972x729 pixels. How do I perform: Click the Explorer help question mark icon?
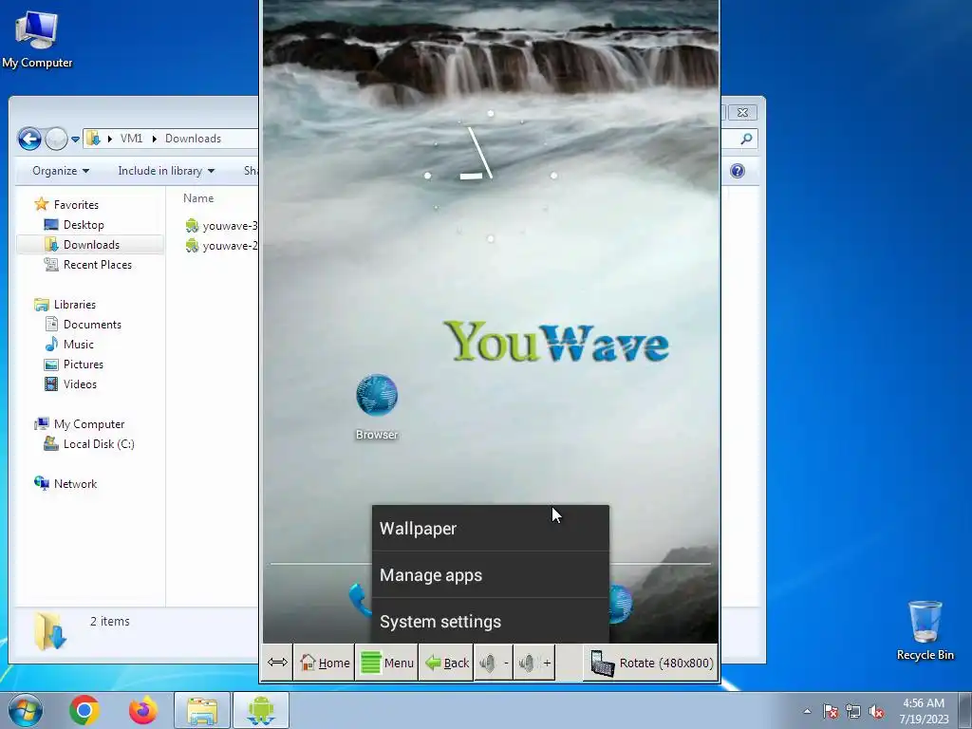[x=737, y=171]
